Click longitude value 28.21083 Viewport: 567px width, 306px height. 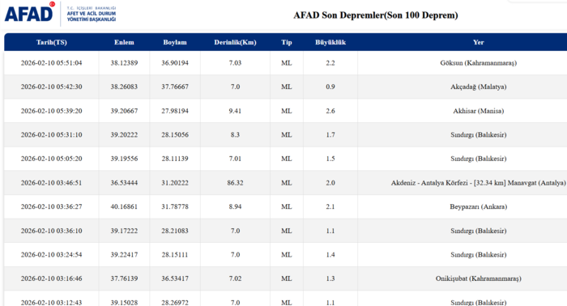(175, 231)
